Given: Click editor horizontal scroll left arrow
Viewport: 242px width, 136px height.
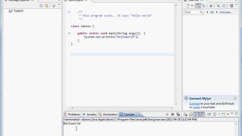Looking at the screenshot, I should coord(72,108).
